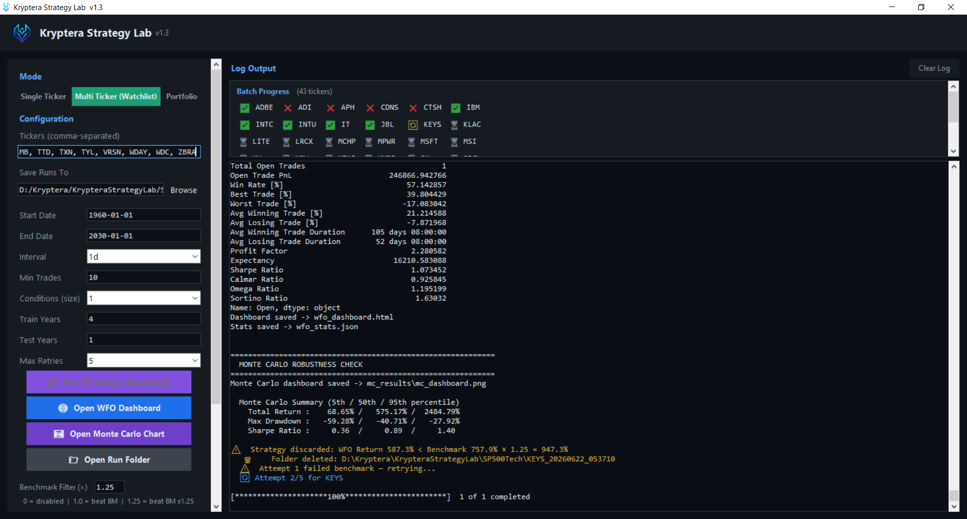Open the Conditions (size) dropdown
This screenshot has height=519, width=967.
144,298
